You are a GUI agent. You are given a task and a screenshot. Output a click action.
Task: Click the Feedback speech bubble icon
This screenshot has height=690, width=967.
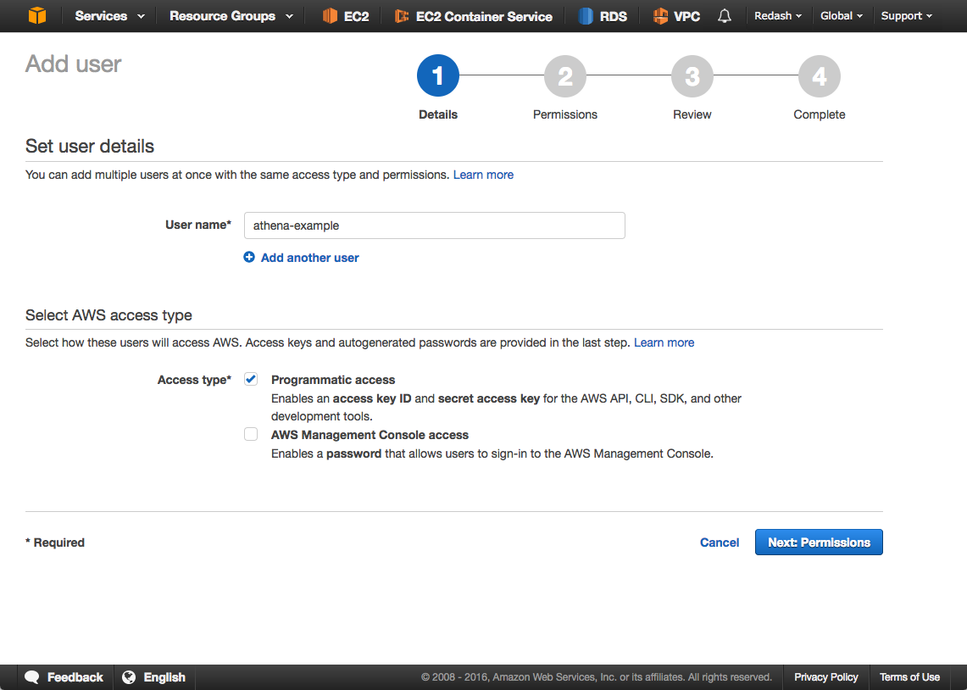(x=32, y=677)
